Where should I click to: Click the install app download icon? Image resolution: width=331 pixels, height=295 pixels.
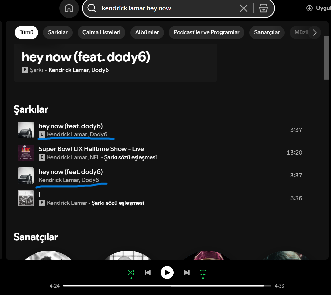(x=309, y=8)
